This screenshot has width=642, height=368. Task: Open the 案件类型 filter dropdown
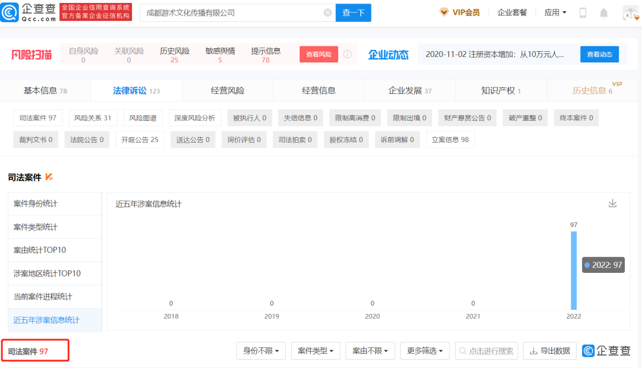[315, 351]
